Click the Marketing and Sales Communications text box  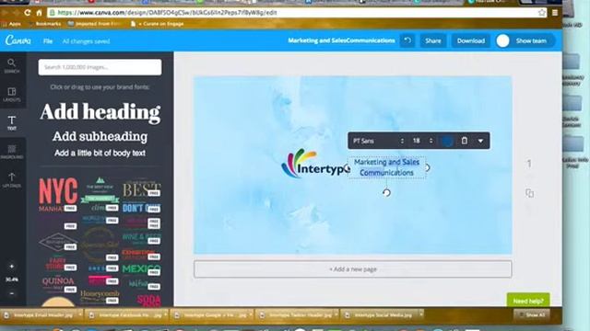387,167
